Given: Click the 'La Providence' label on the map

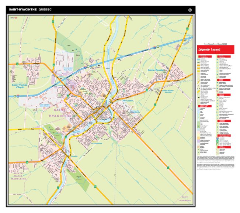Looking at the screenshot, I should [x=97, y=144].
